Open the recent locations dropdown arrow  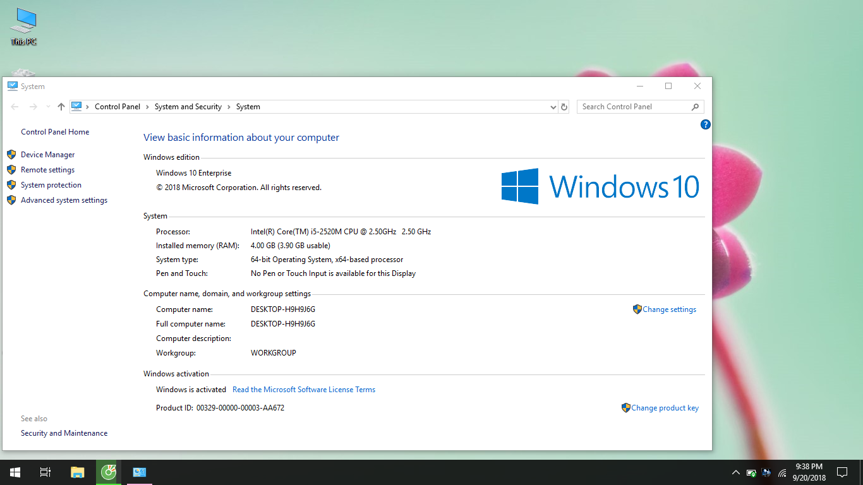point(48,107)
